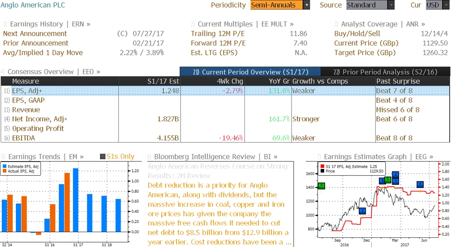Image resolution: width=451 pixels, height=248 pixels.
Task: Click the Next Announcement label
Action: (35, 34)
